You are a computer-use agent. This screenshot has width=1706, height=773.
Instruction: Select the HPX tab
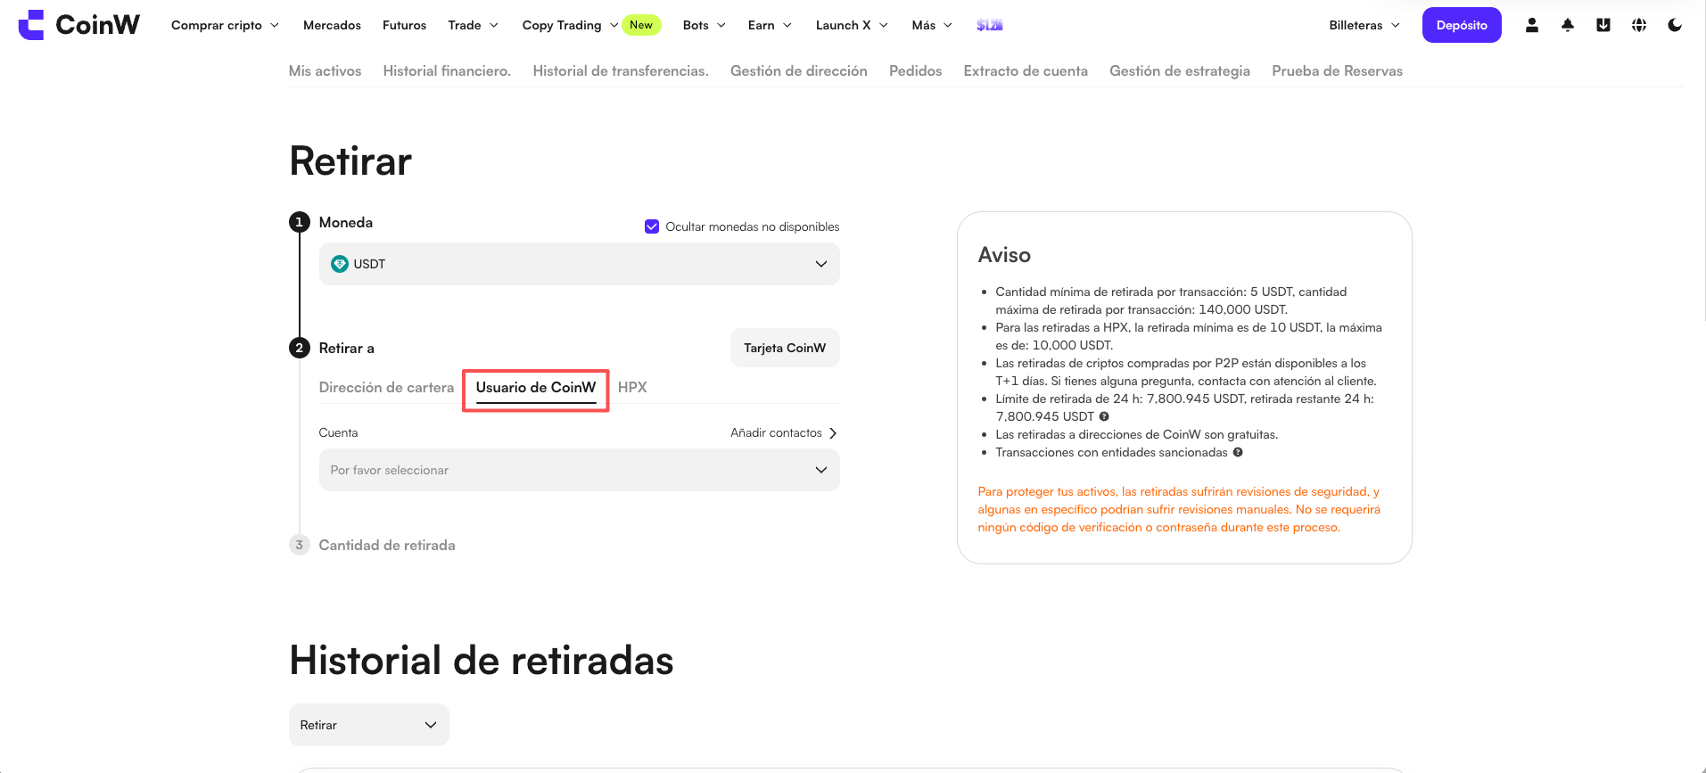632,388
